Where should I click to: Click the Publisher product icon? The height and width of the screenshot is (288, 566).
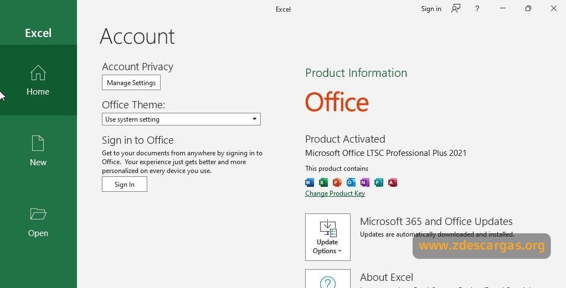click(378, 182)
